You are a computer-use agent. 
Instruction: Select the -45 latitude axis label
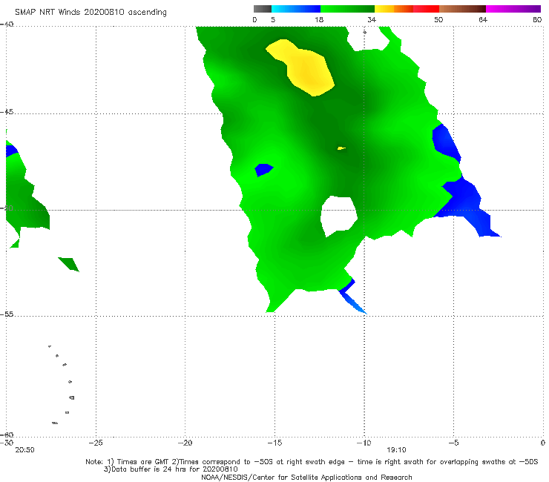(x=7, y=112)
